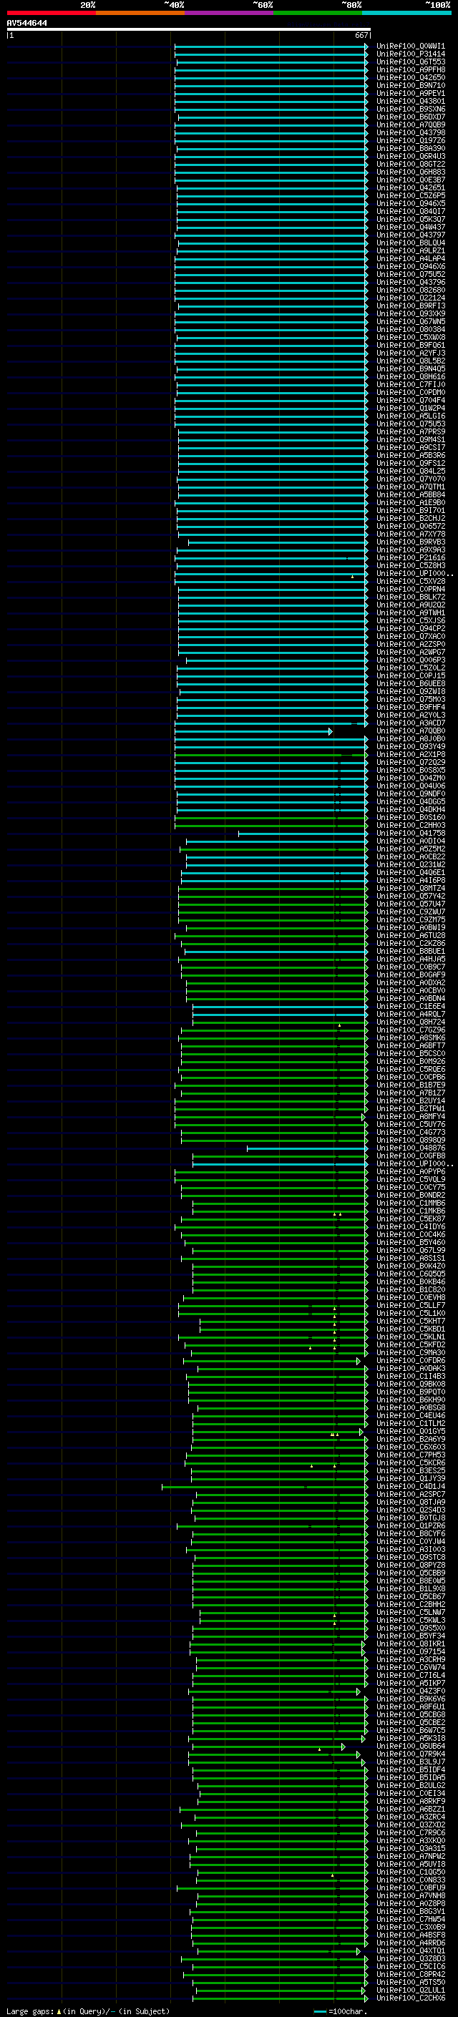This screenshot has width=458, height=2017.
Task: Open hit UniRef100_Q0WWI1
Action: click(411, 47)
